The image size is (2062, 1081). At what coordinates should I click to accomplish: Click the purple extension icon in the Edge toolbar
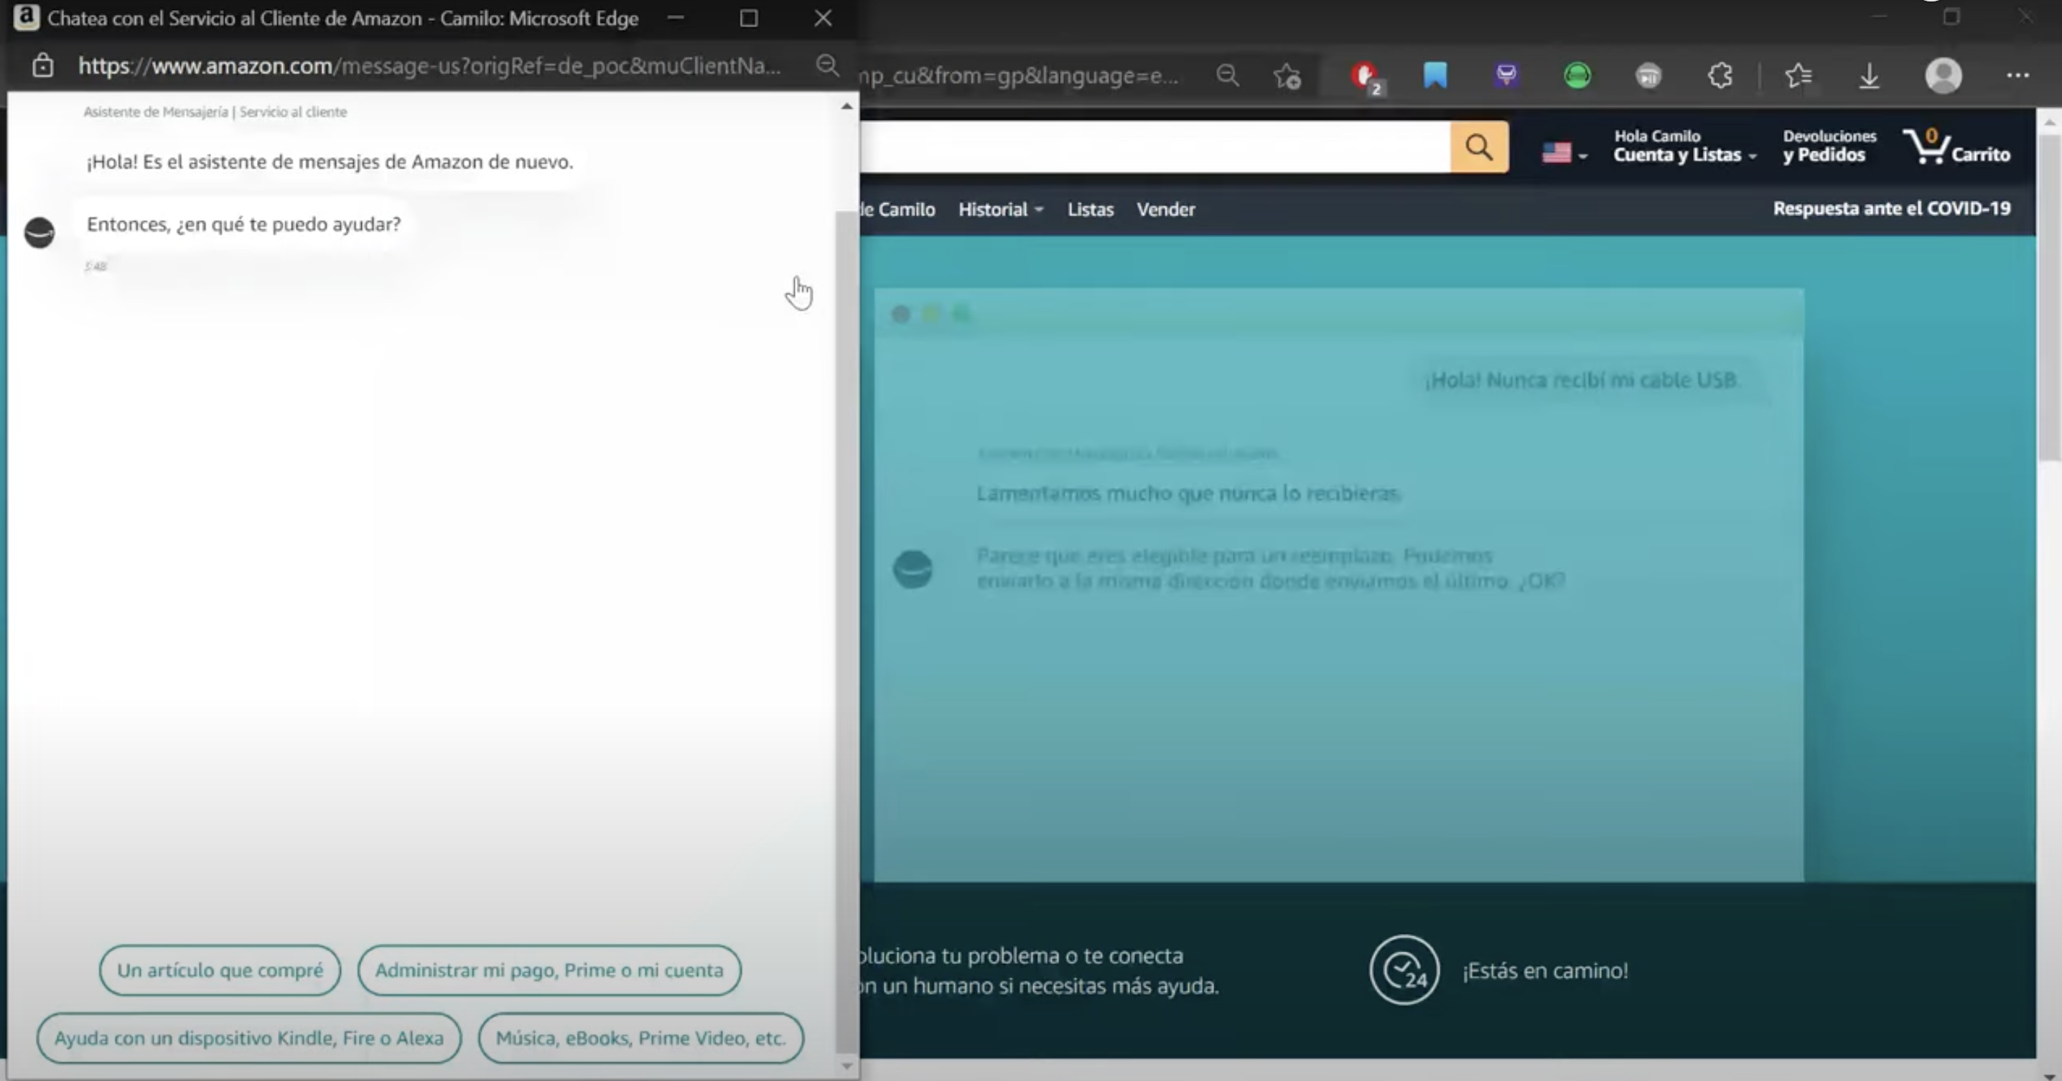(1506, 75)
